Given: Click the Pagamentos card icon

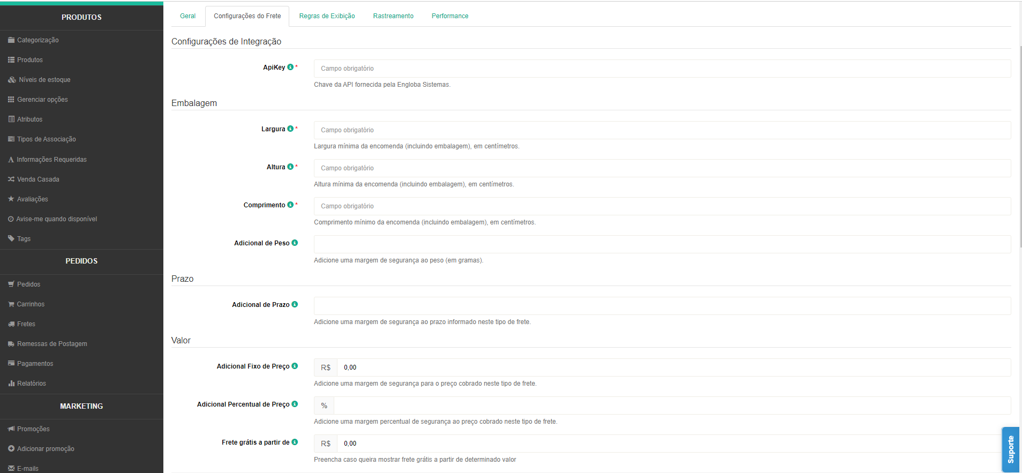Looking at the screenshot, I should click(11, 364).
